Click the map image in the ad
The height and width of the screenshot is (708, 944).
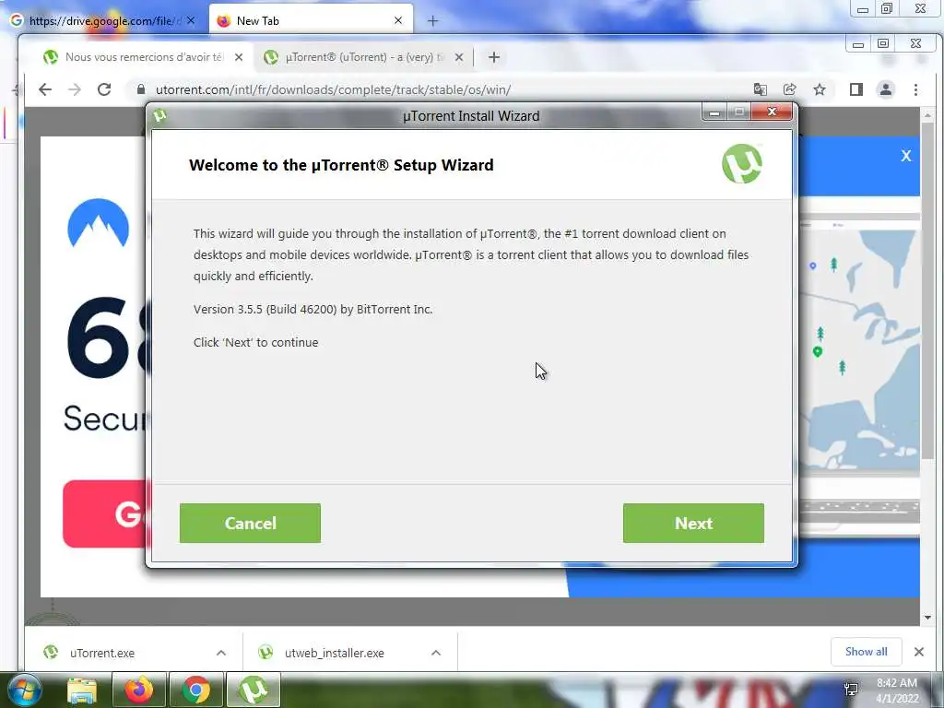859,349
